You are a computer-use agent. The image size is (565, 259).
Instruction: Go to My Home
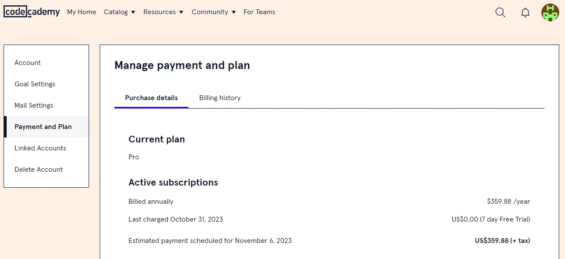coord(81,12)
